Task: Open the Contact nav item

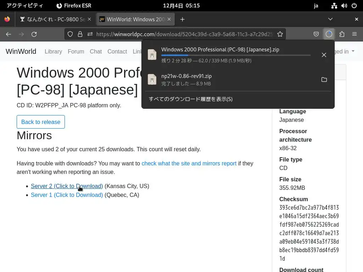Action: (x=117, y=51)
